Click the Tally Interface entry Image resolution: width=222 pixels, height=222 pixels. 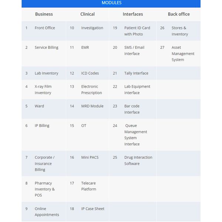pos(136,73)
